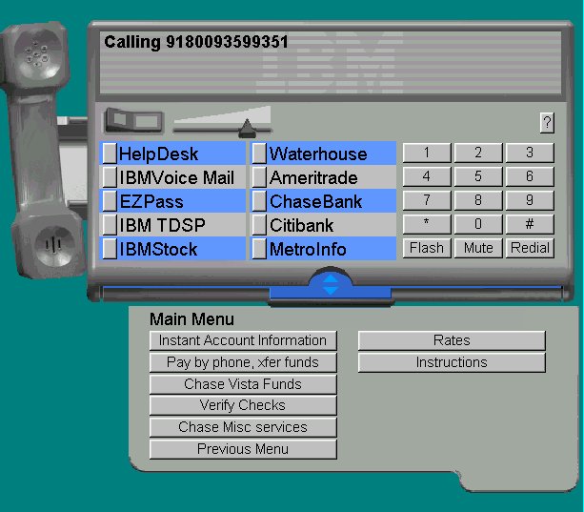This screenshot has width=584, height=512.
Task: Select the MetroInfo label
Action: 308,249
